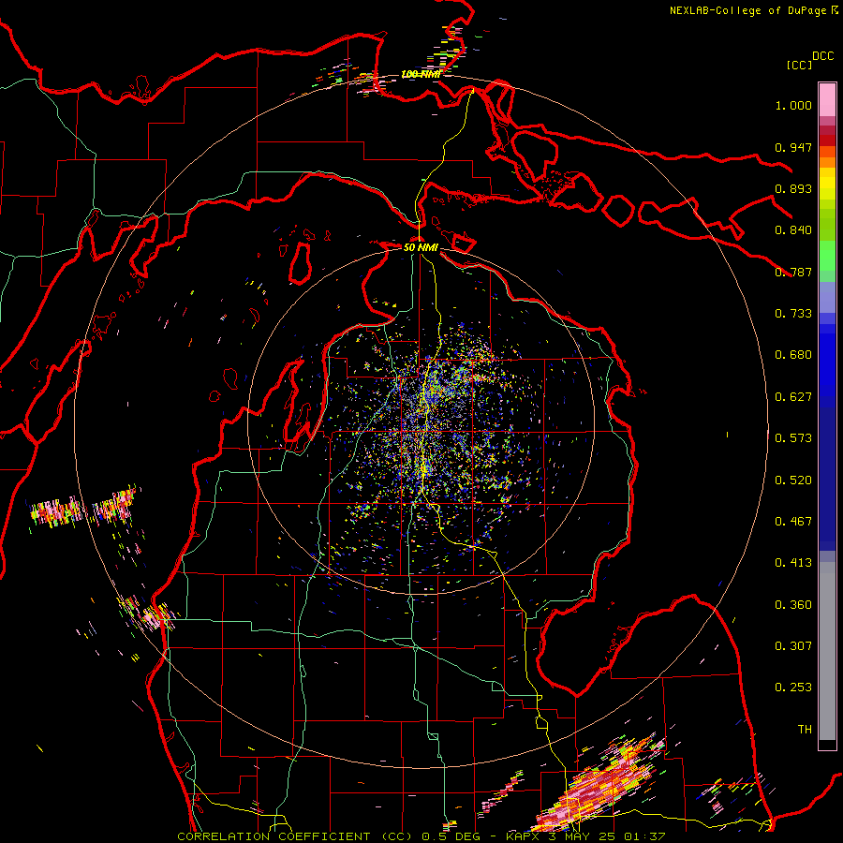Pick the pink swatch atop the color bar
Viewport: 843px width, 843px height.
click(827, 99)
